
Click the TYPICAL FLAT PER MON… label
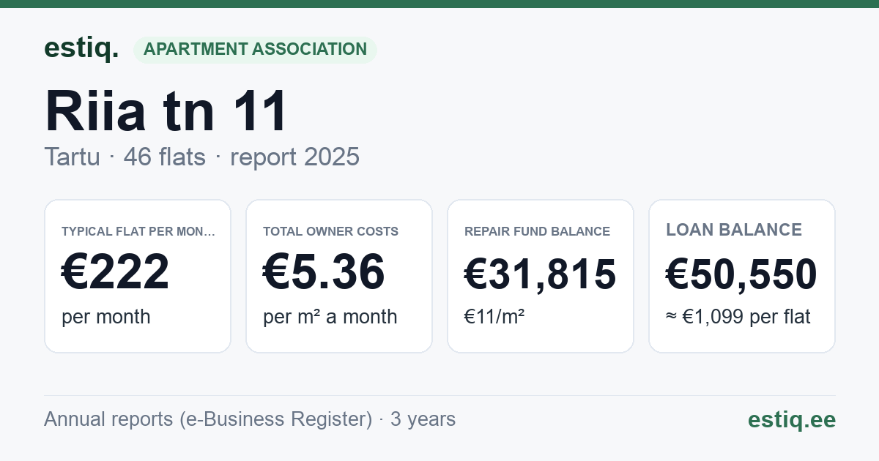click(x=138, y=231)
